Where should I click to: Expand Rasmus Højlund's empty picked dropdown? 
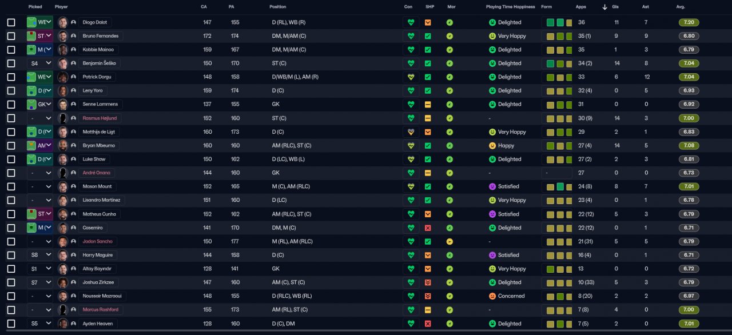[x=40, y=118]
